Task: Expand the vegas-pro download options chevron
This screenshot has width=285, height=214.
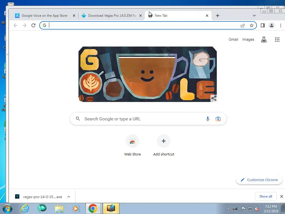Action: click(x=69, y=197)
